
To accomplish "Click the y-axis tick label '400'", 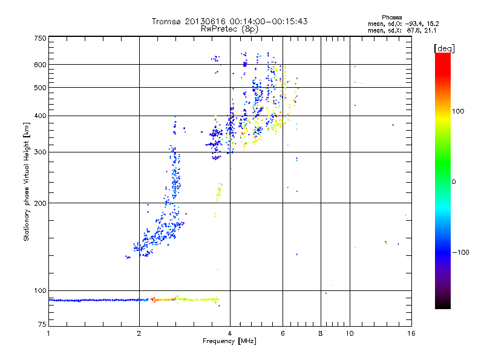I will 40,116.
